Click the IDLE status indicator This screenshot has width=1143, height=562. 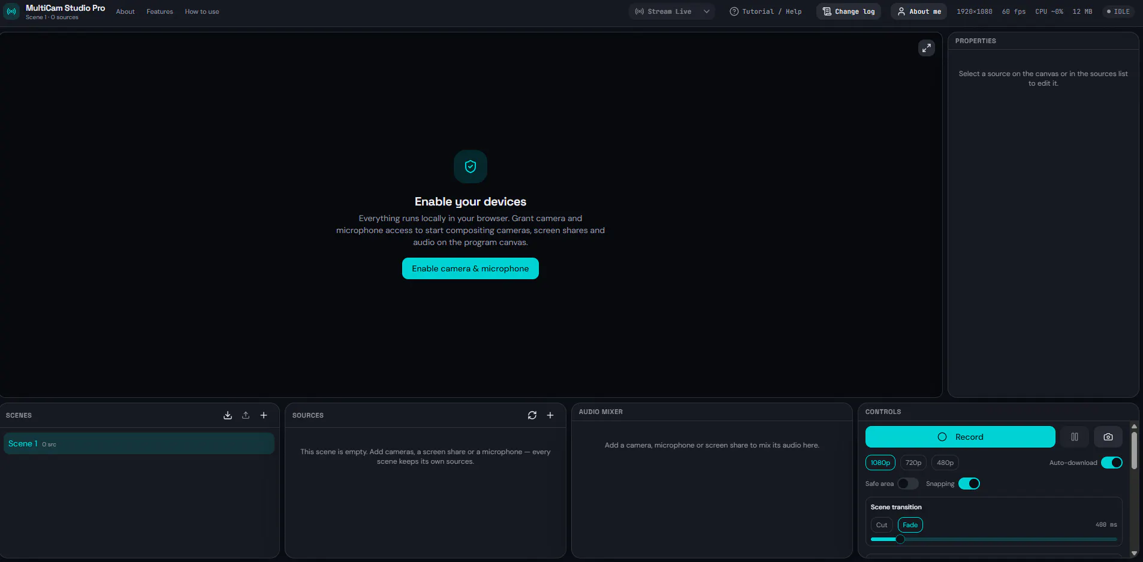pyautogui.click(x=1118, y=11)
